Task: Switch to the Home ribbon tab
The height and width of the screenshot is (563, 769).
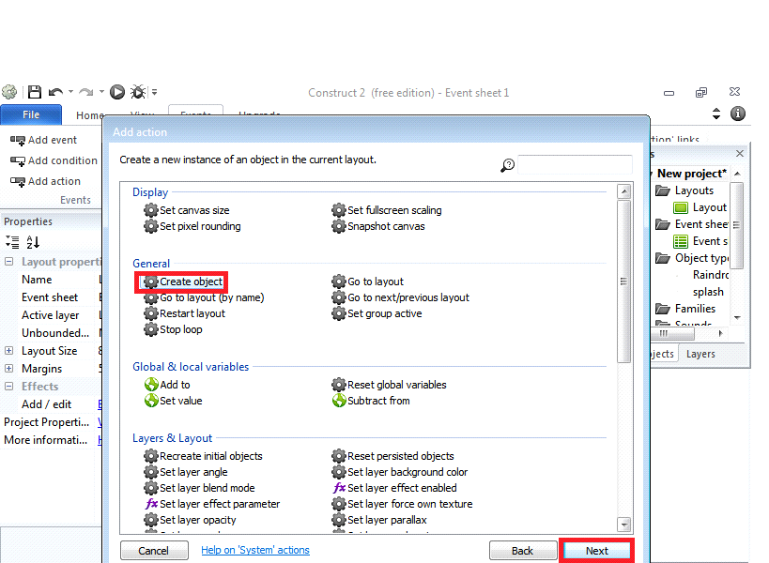Action: pyautogui.click(x=89, y=115)
